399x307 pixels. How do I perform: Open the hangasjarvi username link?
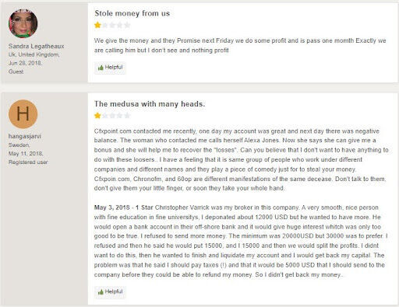[x=25, y=136]
